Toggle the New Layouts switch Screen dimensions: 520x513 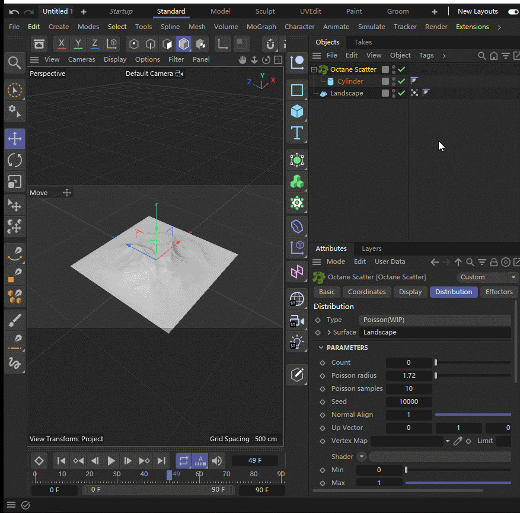point(513,11)
